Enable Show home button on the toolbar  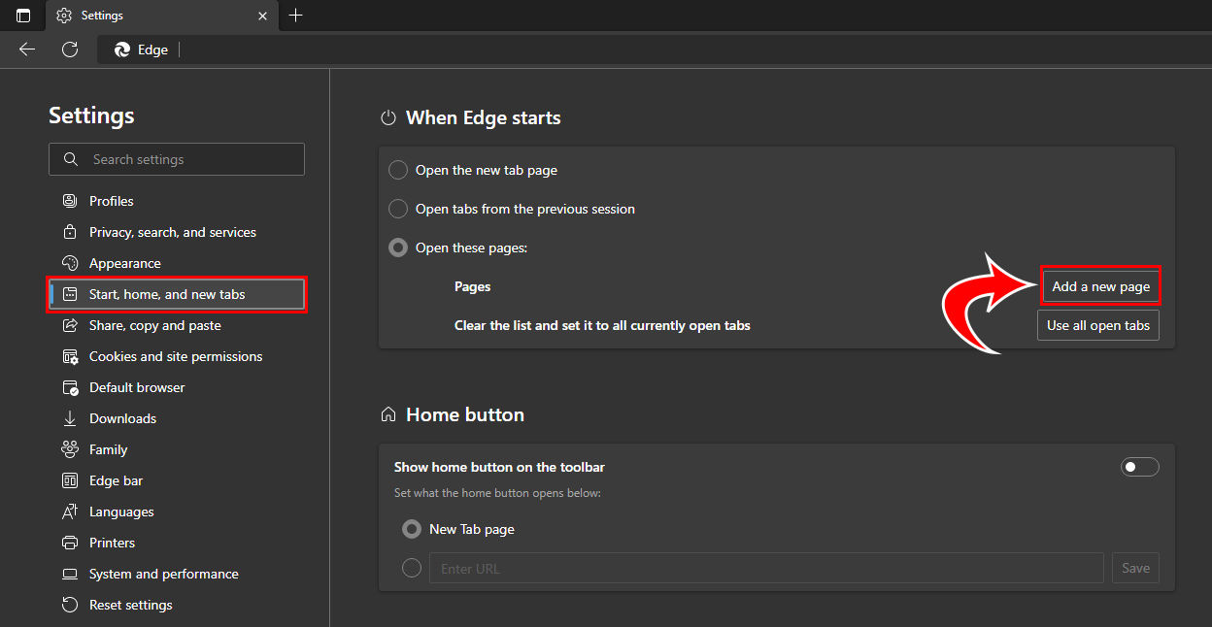point(1139,467)
